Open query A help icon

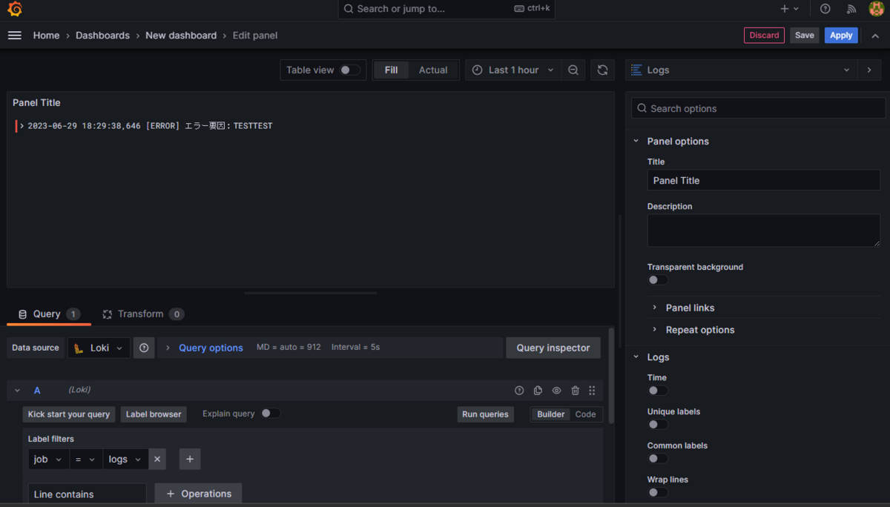pyautogui.click(x=519, y=391)
